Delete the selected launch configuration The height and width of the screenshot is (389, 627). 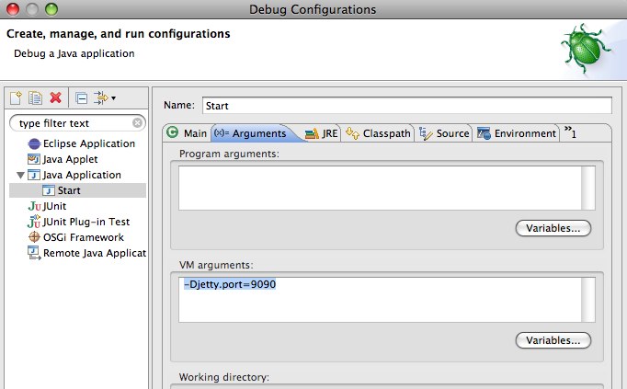coord(55,97)
